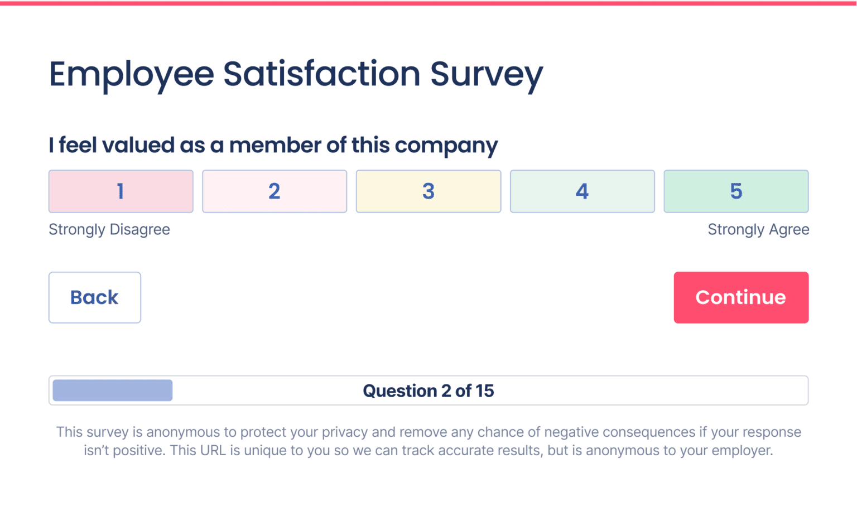
Task: Advance to the next survey question
Action: 741,297
